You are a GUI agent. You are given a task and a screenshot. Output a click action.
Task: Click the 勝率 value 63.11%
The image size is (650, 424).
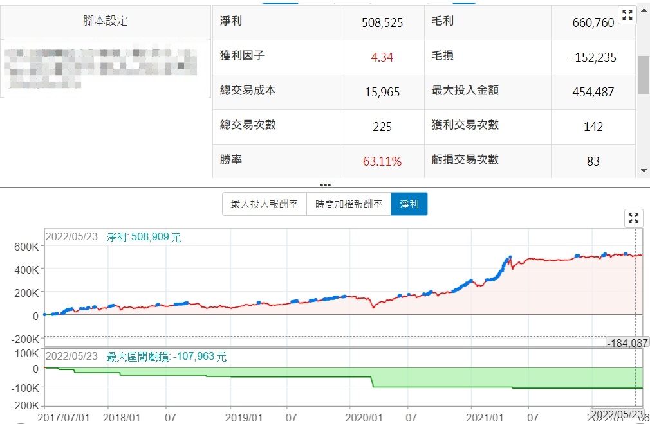click(x=382, y=161)
